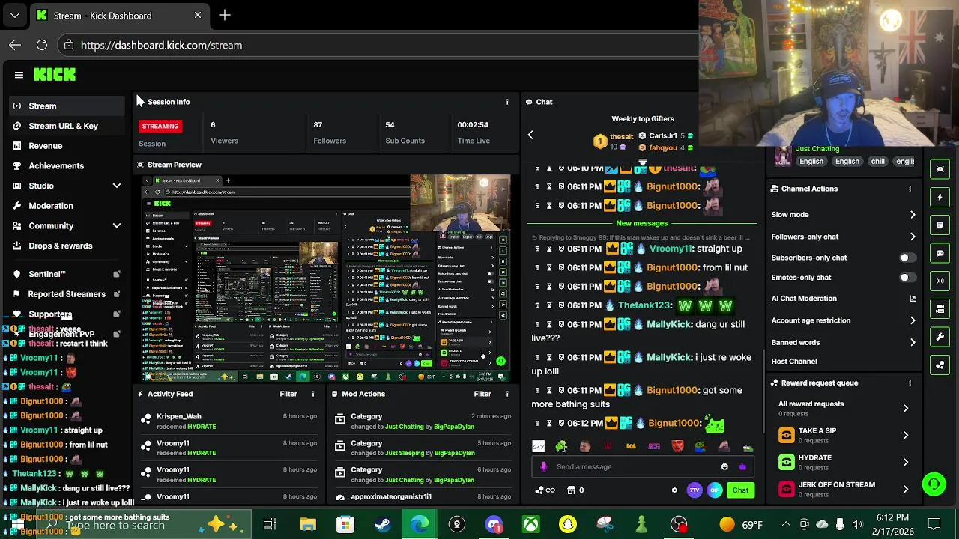This screenshot has height=539, width=959.
Task: Open Channel Actions three-dot menu
Action: 910,189
